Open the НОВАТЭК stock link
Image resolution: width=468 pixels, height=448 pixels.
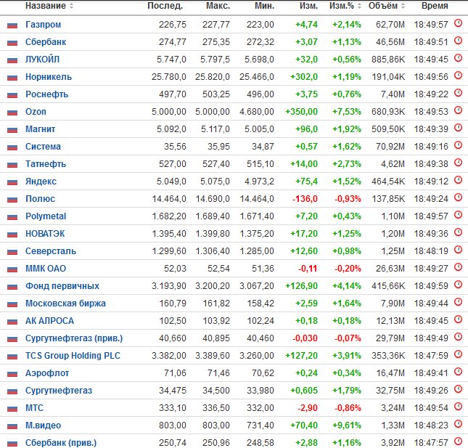(45, 234)
